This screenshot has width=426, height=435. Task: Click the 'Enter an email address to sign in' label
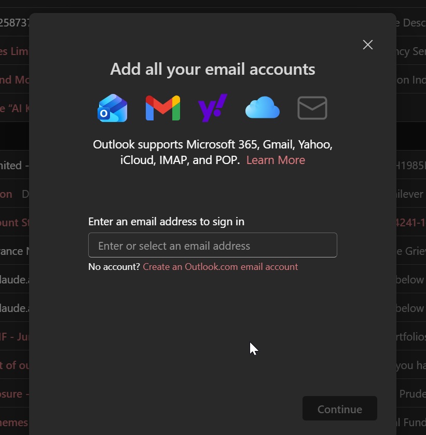(x=167, y=222)
